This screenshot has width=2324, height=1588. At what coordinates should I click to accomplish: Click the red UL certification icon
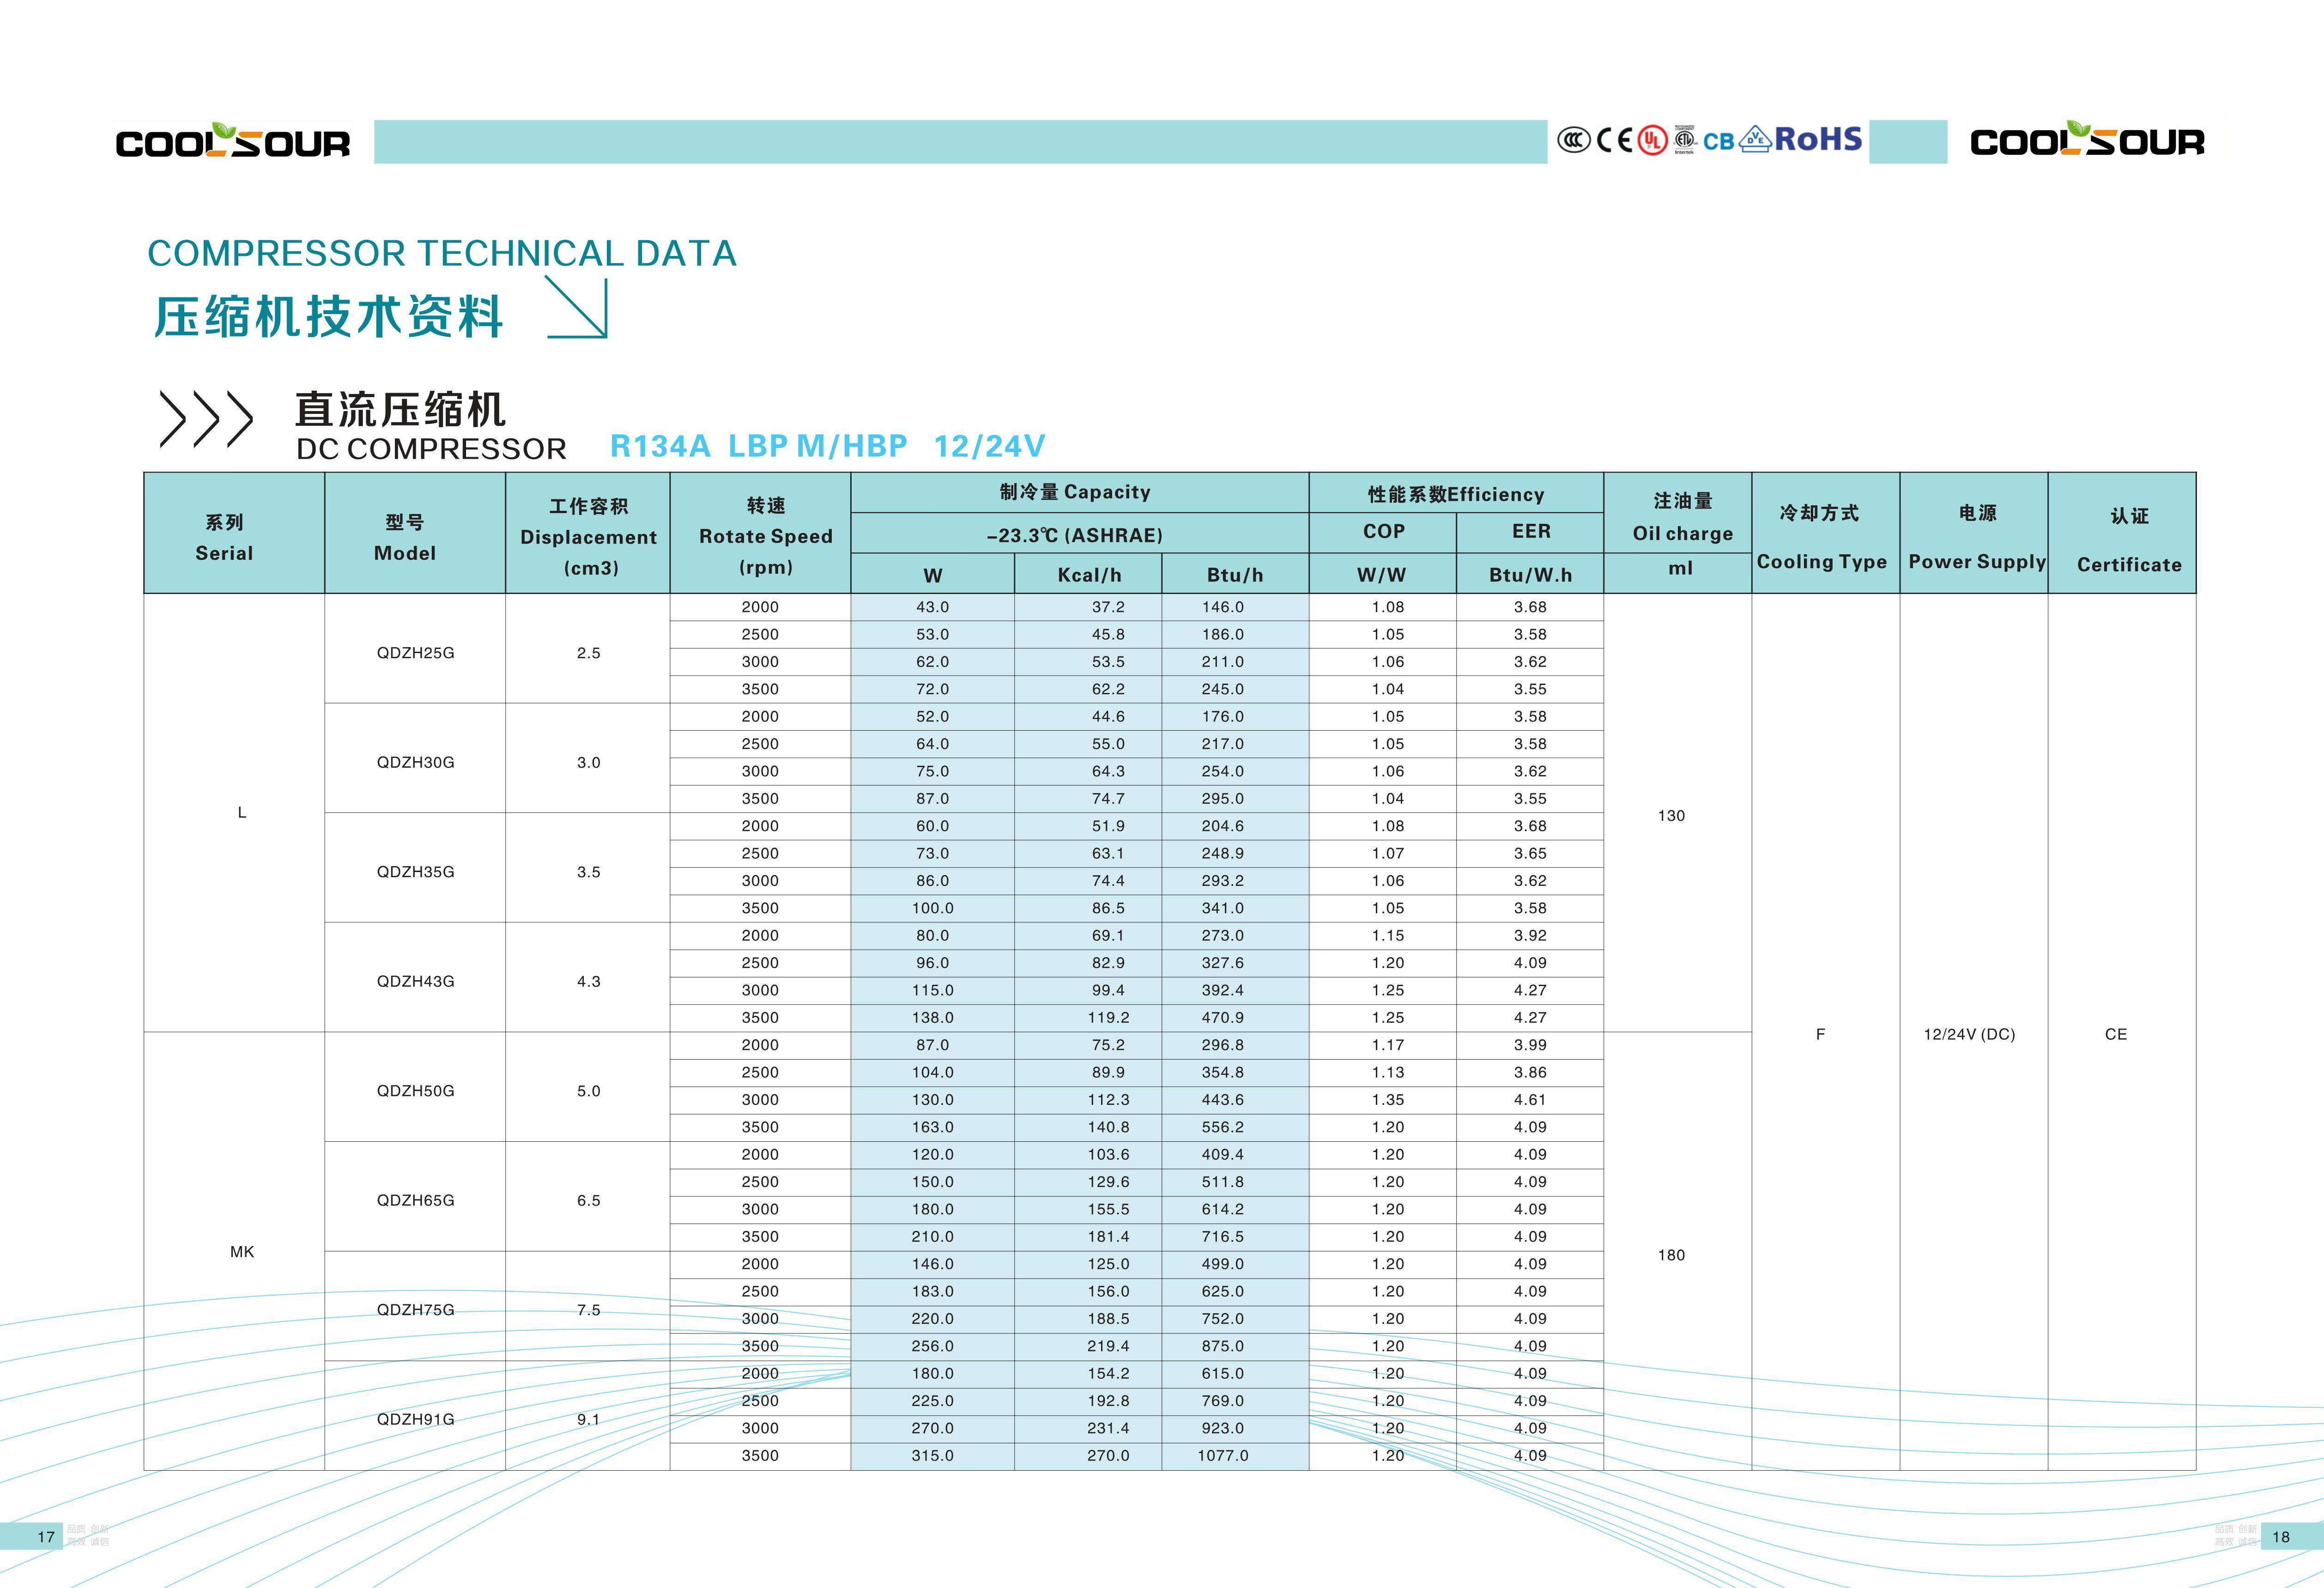(x=1652, y=140)
